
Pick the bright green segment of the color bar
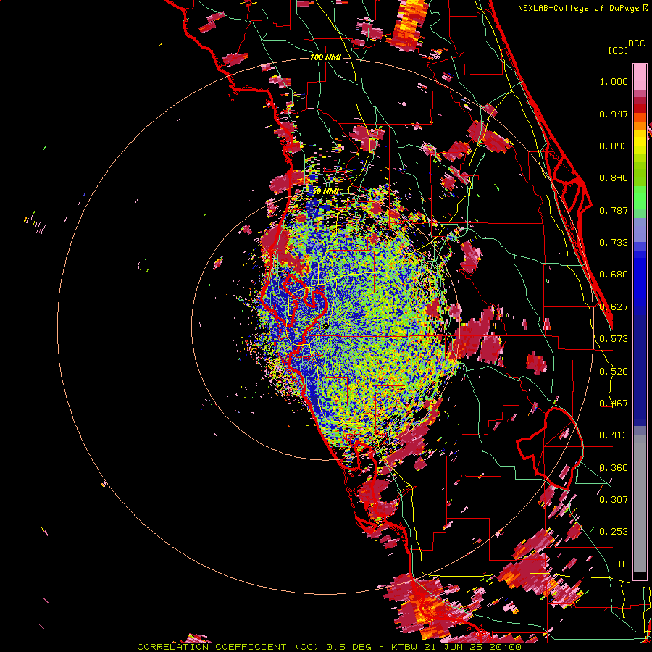pos(640,198)
